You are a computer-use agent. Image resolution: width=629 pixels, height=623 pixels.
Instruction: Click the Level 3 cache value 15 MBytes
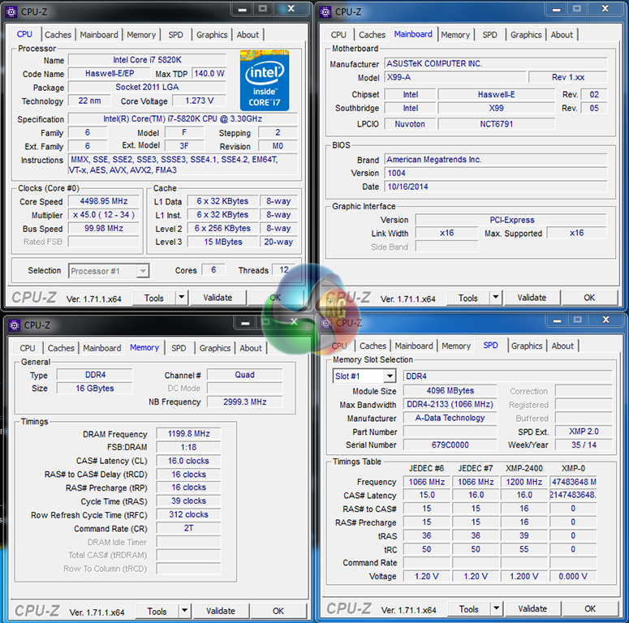[x=223, y=243]
